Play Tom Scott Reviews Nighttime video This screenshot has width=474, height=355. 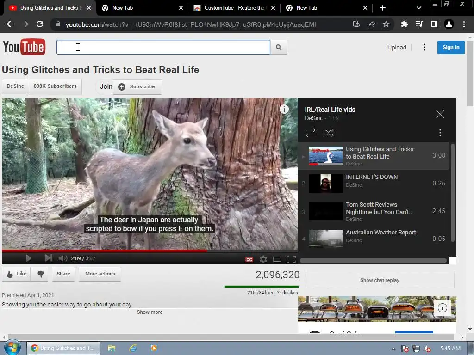tap(374, 211)
